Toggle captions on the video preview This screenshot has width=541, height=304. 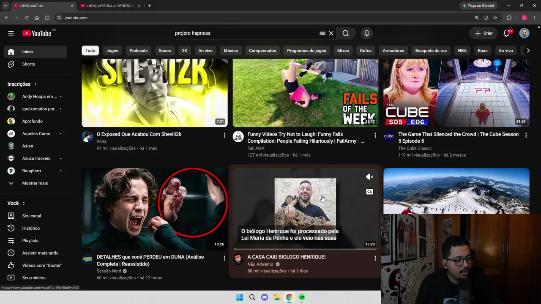[x=369, y=192]
